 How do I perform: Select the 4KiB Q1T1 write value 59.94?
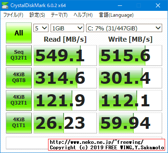tap(130, 123)
